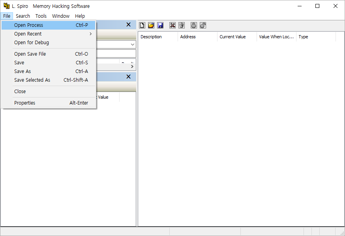Sort by the Current Value column header
The image size is (345, 236).
(237, 37)
